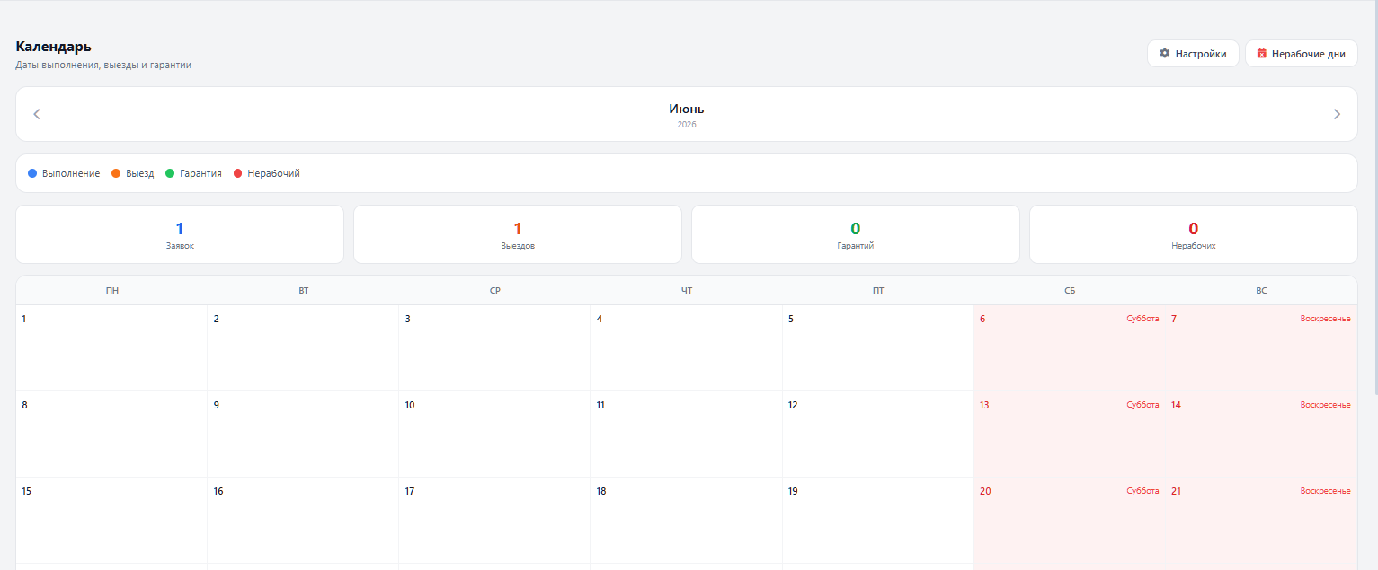This screenshot has width=1378, height=570.
Task: Select Sunday June 7 cell
Action: coord(1261,348)
